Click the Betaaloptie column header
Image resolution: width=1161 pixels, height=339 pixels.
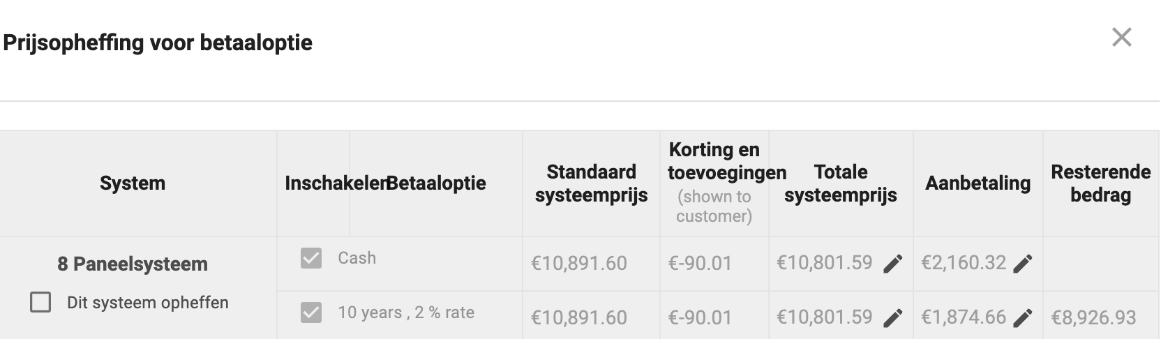click(x=436, y=183)
